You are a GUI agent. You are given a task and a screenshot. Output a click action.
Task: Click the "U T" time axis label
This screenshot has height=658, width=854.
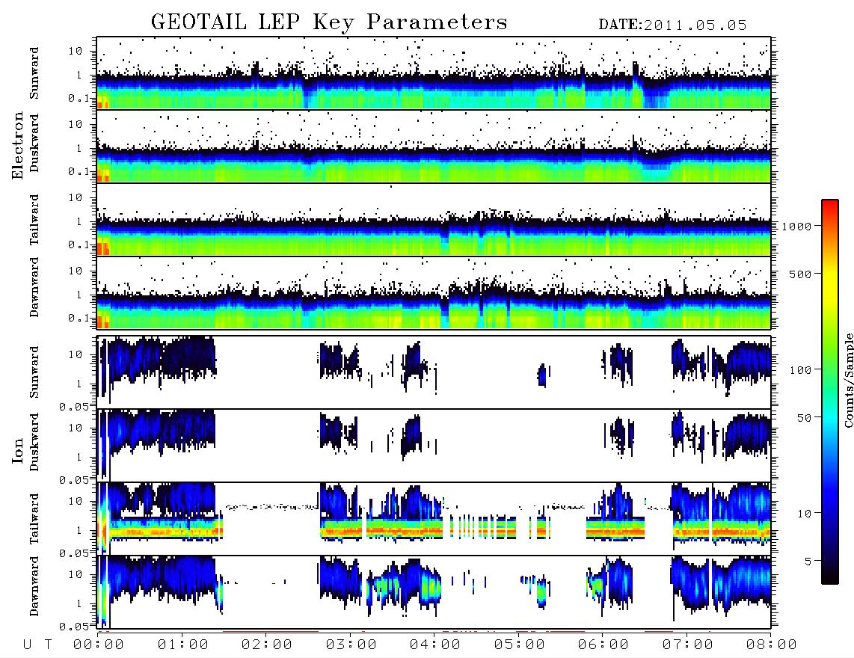37,645
